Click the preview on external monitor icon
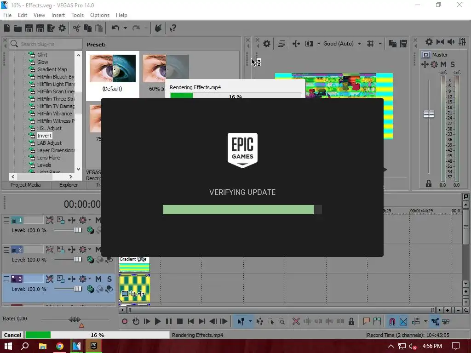Viewport: 471px width, 353px height. (x=281, y=44)
